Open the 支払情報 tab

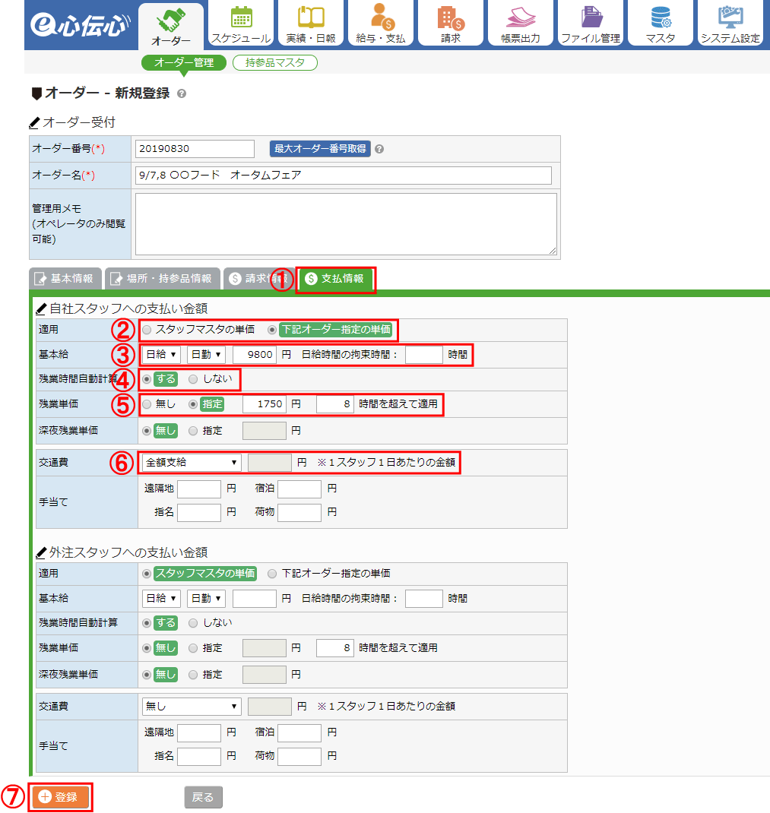click(x=335, y=278)
